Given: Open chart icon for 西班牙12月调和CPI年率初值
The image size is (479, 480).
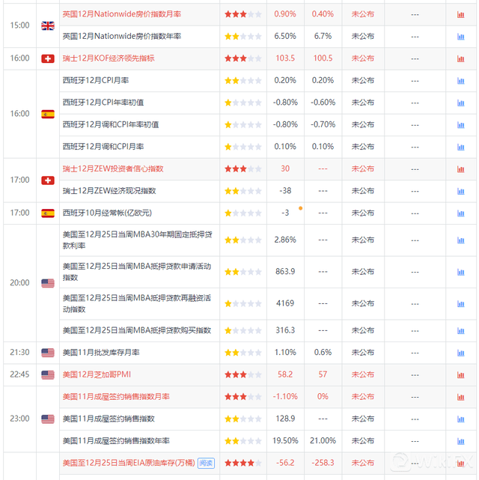Looking at the screenshot, I should (460, 124).
